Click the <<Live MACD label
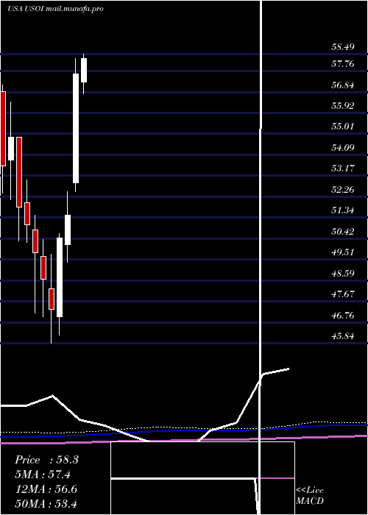 click(x=310, y=496)
